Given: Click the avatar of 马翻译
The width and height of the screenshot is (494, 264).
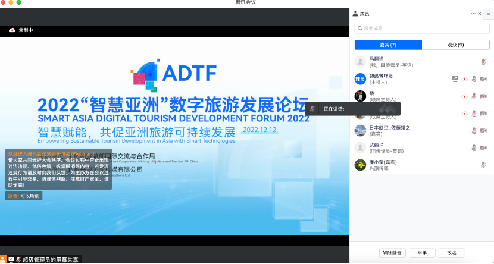Looking at the screenshot, I should (x=360, y=62).
